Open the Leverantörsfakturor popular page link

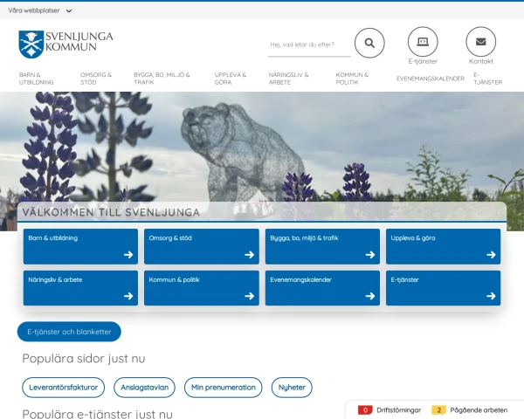click(x=64, y=388)
